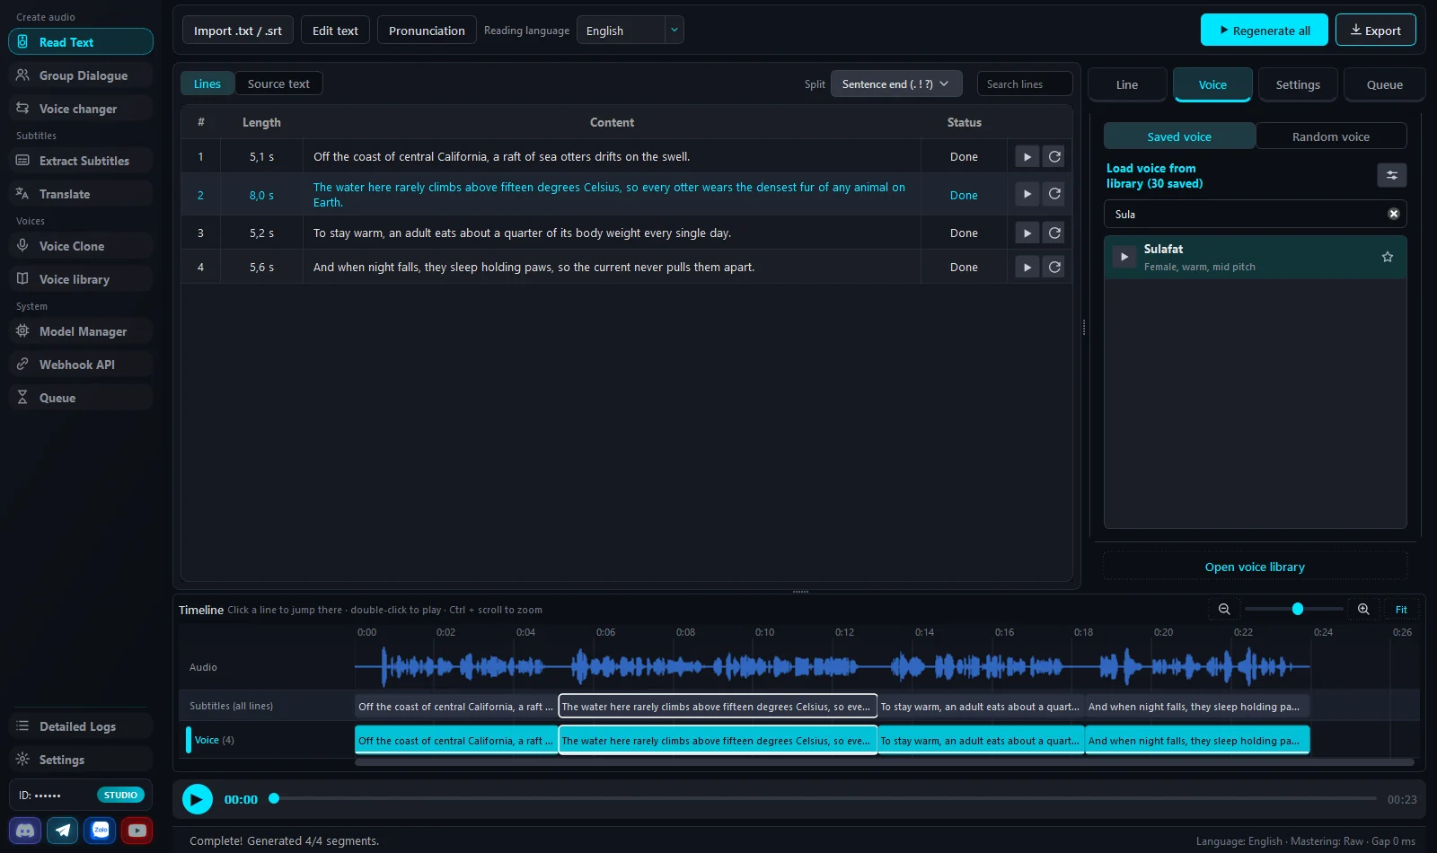The width and height of the screenshot is (1437, 853).
Task: Favorite the Sulafat voice with star
Action: click(1387, 257)
